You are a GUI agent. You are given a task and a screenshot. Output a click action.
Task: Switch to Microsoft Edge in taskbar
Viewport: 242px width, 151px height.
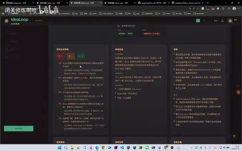97,148
